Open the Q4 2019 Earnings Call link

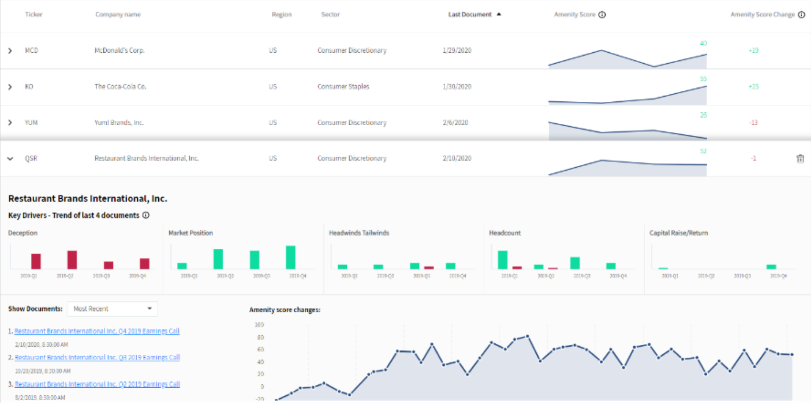click(x=97, y=331)
